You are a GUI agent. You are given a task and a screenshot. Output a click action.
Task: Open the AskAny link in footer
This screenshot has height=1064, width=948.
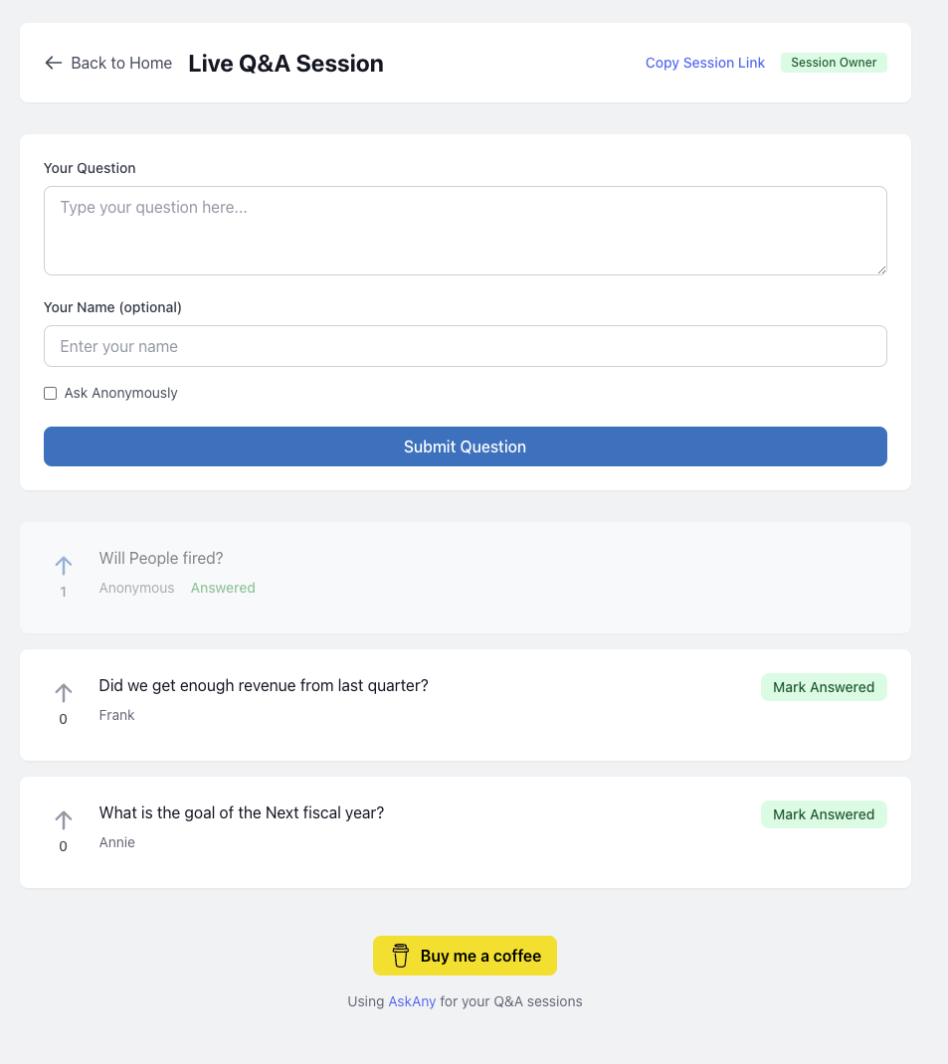412,1001
